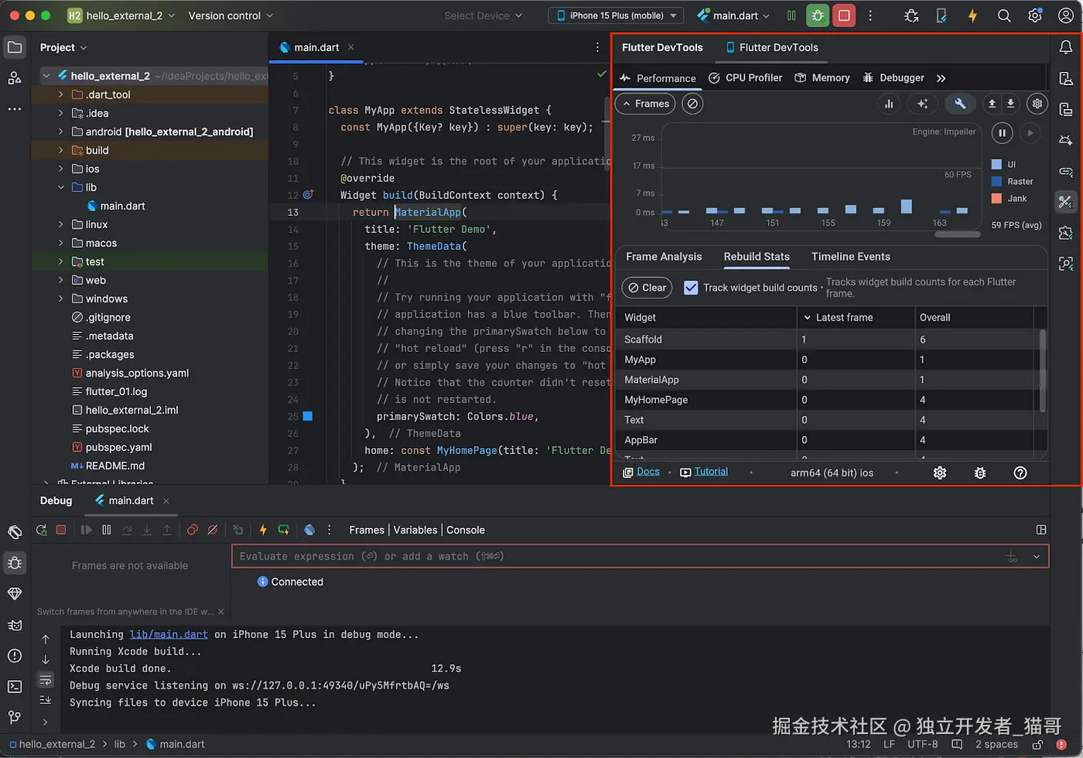Viewport: 1083px width, 758px height.
Task: Toggle Track widget build counts checkbox
Action: 691,288
